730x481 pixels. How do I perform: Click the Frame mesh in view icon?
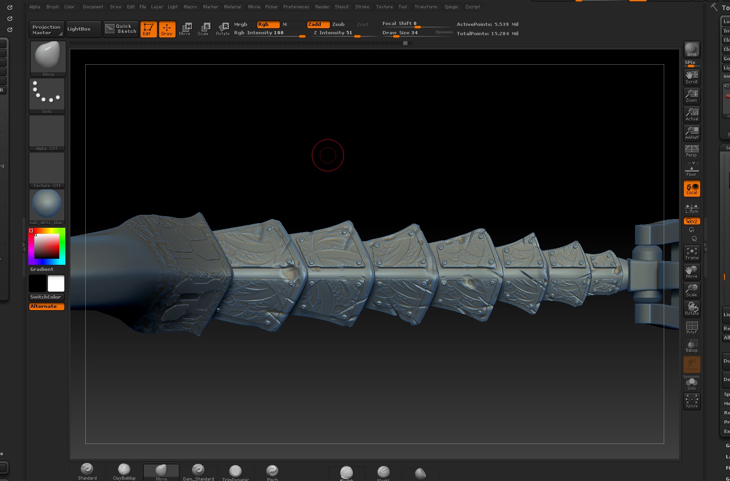tap(692, 253)
